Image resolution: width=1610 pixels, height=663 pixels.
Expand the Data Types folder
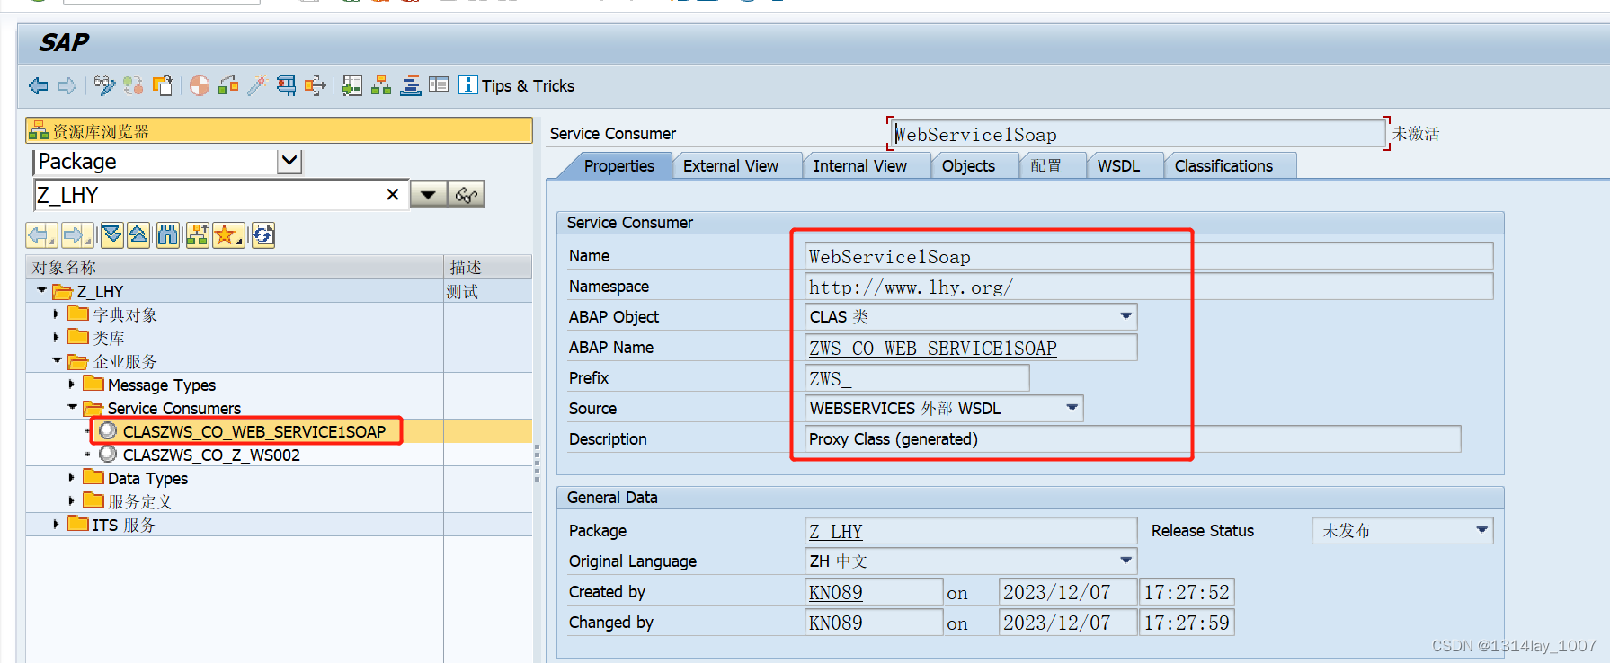[x=72, y=477]
